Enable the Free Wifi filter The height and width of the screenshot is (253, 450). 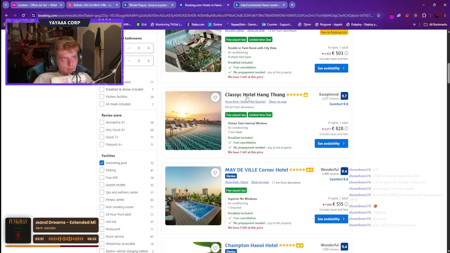pyautogui.click(x=102, y=177)
